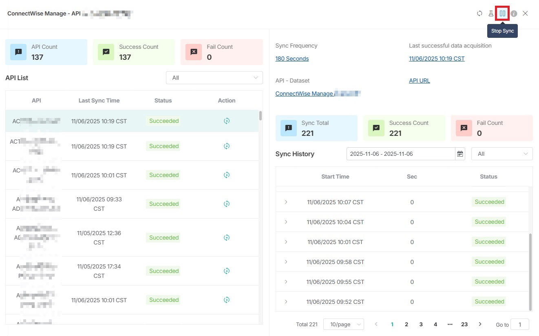The image size is (539, 336).
Task: Click sync action icon for 11/06/2025 09:33 row
Action: (227, 204)
